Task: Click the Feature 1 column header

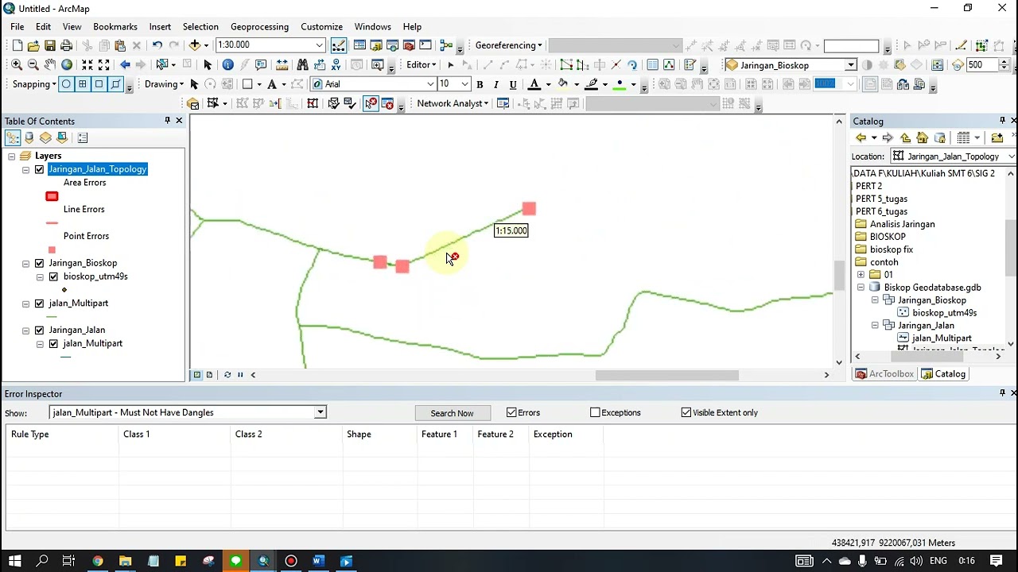Action: [x=444, y=435]
